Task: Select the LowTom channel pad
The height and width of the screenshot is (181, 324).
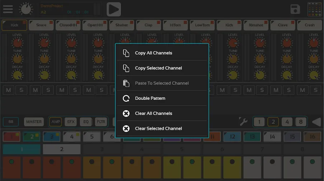Action: [202, 25]
